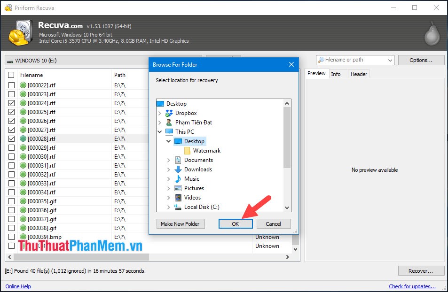This screenshot has width=448, height=292.
Task: Close the Browse For Folder dialog
Action: point(291,64)
